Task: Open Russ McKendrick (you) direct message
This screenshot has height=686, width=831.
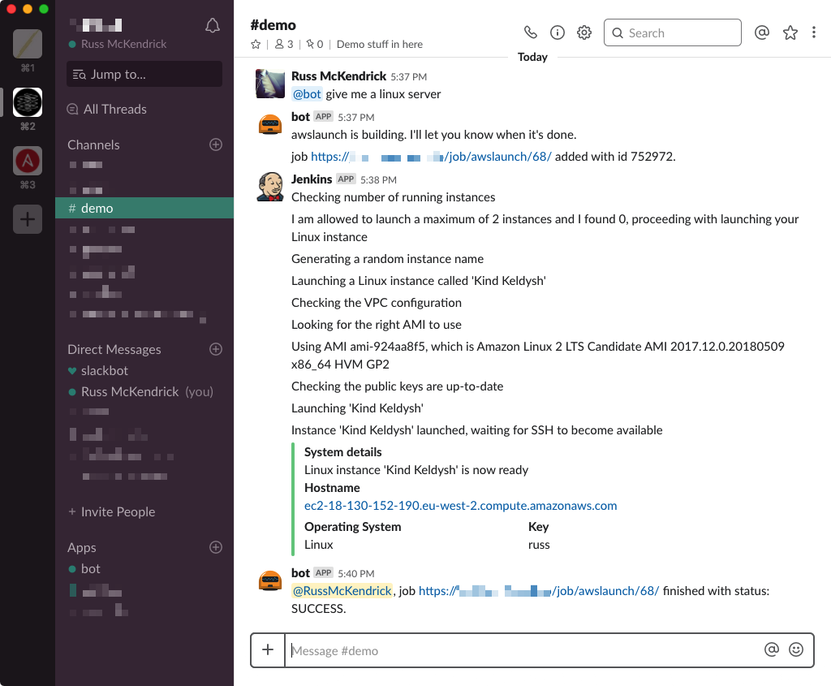Action: click(x=141, y=392)
